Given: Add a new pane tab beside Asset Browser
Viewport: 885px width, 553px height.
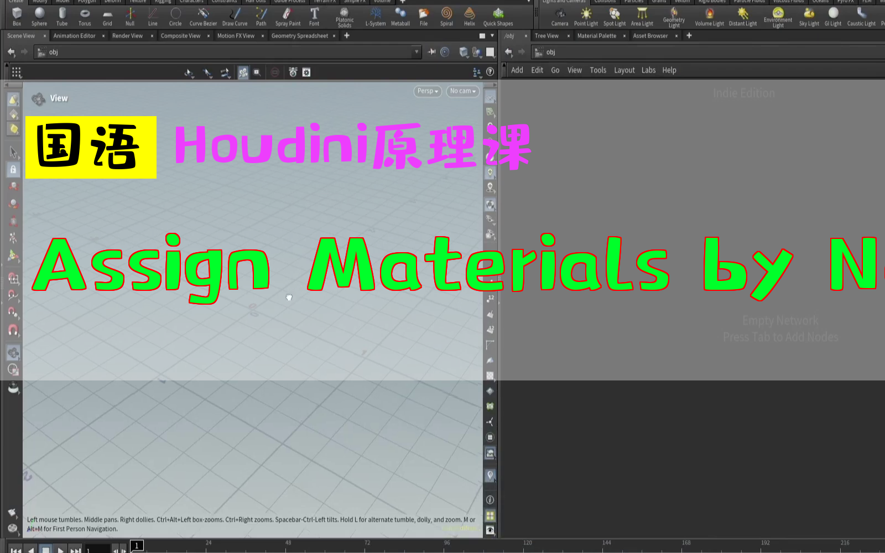Looking at the screenshot, I should click(x=689, y=35).
